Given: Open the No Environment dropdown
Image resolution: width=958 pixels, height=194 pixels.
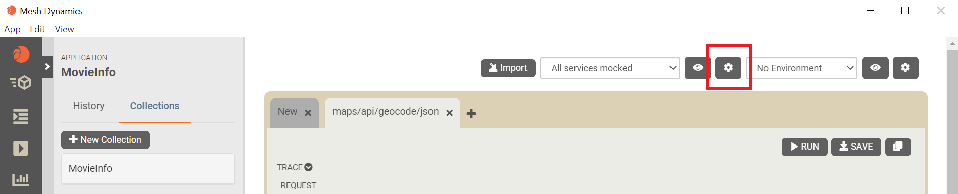Looking at the screenshot, I should point(802,68).
